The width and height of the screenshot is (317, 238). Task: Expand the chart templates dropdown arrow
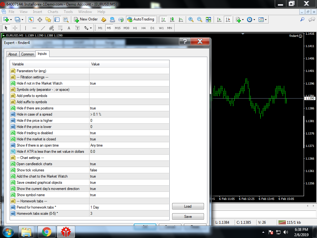tap(266, 19)
